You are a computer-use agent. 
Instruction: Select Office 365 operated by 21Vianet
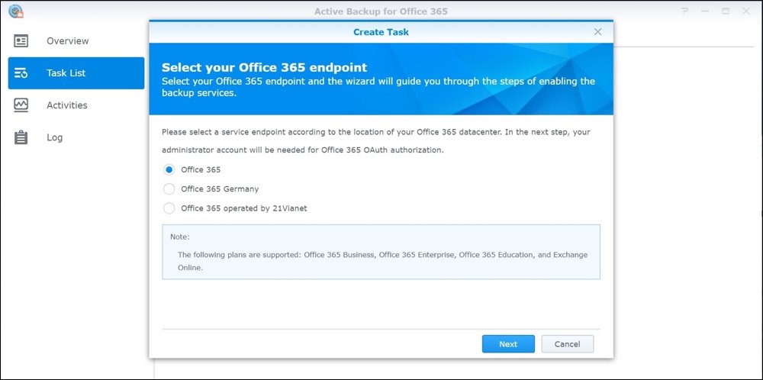pyautogui.click(x=169, y=208)
